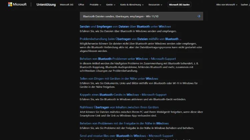
Task: Expand the Konto & Abrechnung dropdown
Action: 132,5
